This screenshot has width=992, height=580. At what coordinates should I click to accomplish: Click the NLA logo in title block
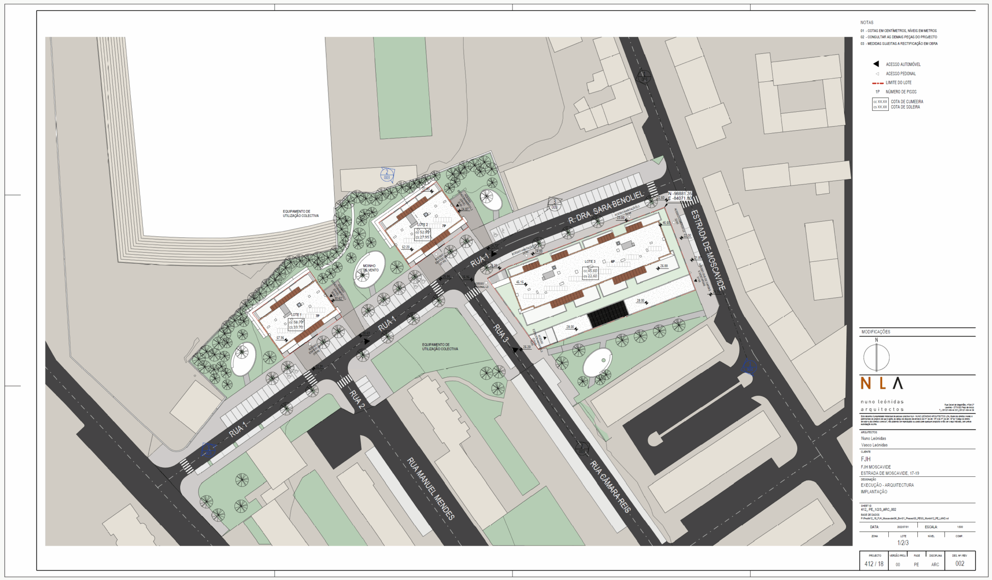tap(882, 383)
